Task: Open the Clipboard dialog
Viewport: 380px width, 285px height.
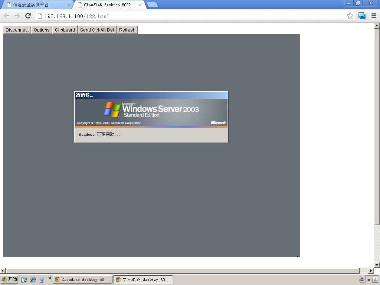Action: point(65,30)
